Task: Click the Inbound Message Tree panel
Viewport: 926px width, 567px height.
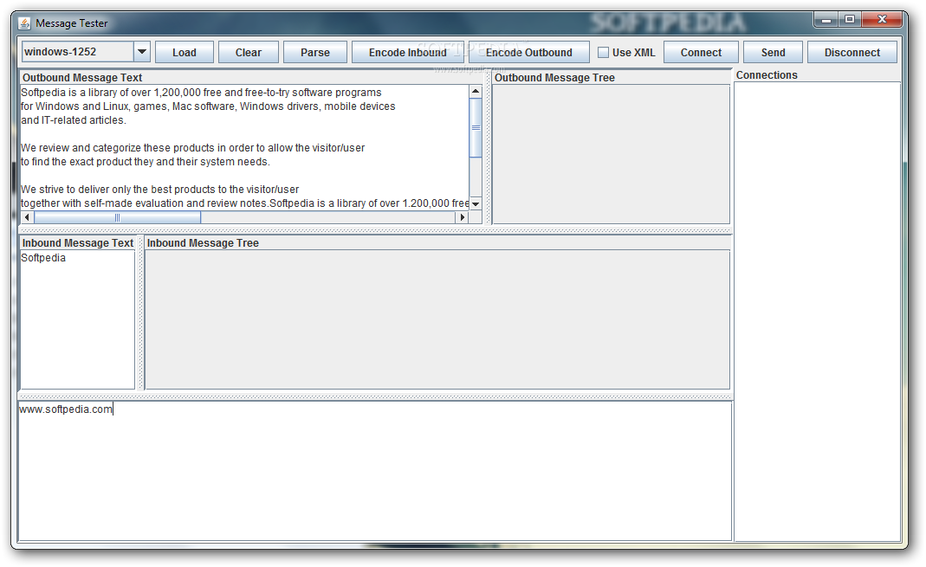Action: pyautogui.click(x=437, y=319)
